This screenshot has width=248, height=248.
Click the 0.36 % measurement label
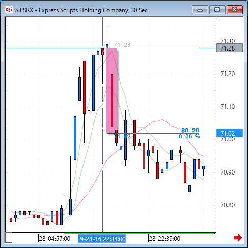(189, 136)
